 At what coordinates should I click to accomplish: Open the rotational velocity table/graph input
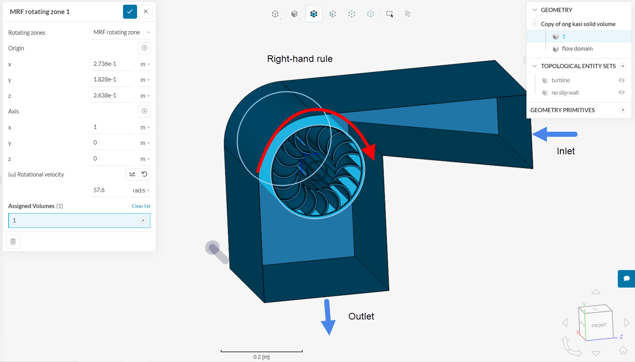(132, 174)
